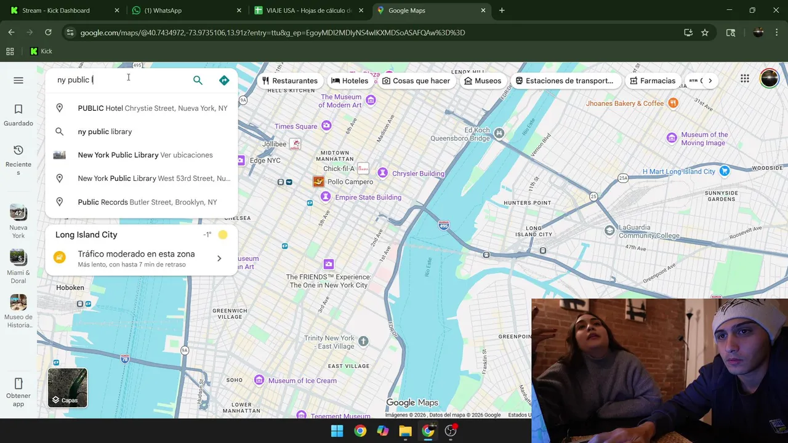Click the Jhoanes Bakery & Coffee marker
The height and width of the screenshot is (443, 788).
pyautogui.click(x=673, y=103)
